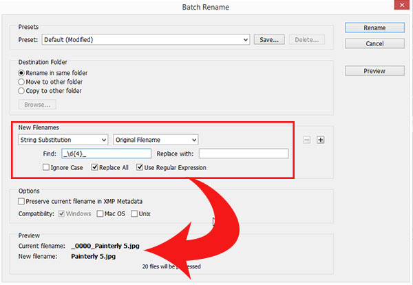Remove filename criteria with minus icon
The width and height of the screenshot is (413, 285).
pos(306,140)
